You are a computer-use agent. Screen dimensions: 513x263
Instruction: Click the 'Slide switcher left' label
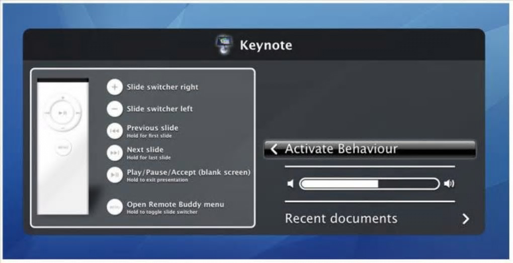(159, 109)
